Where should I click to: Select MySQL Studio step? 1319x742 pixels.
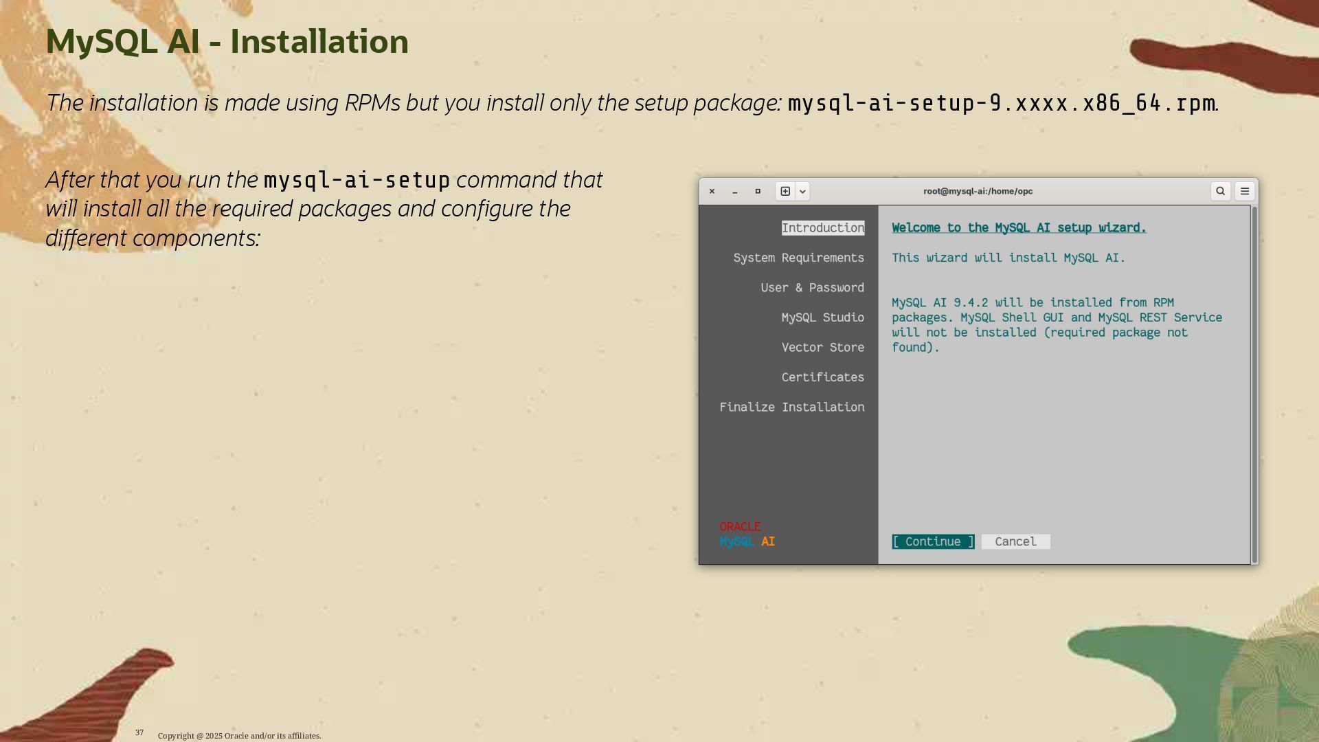[822, 317]
